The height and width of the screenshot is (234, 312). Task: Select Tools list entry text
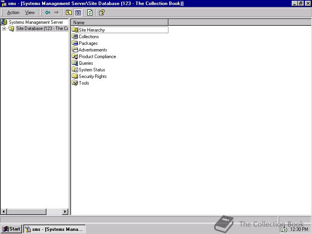point(84,83)
